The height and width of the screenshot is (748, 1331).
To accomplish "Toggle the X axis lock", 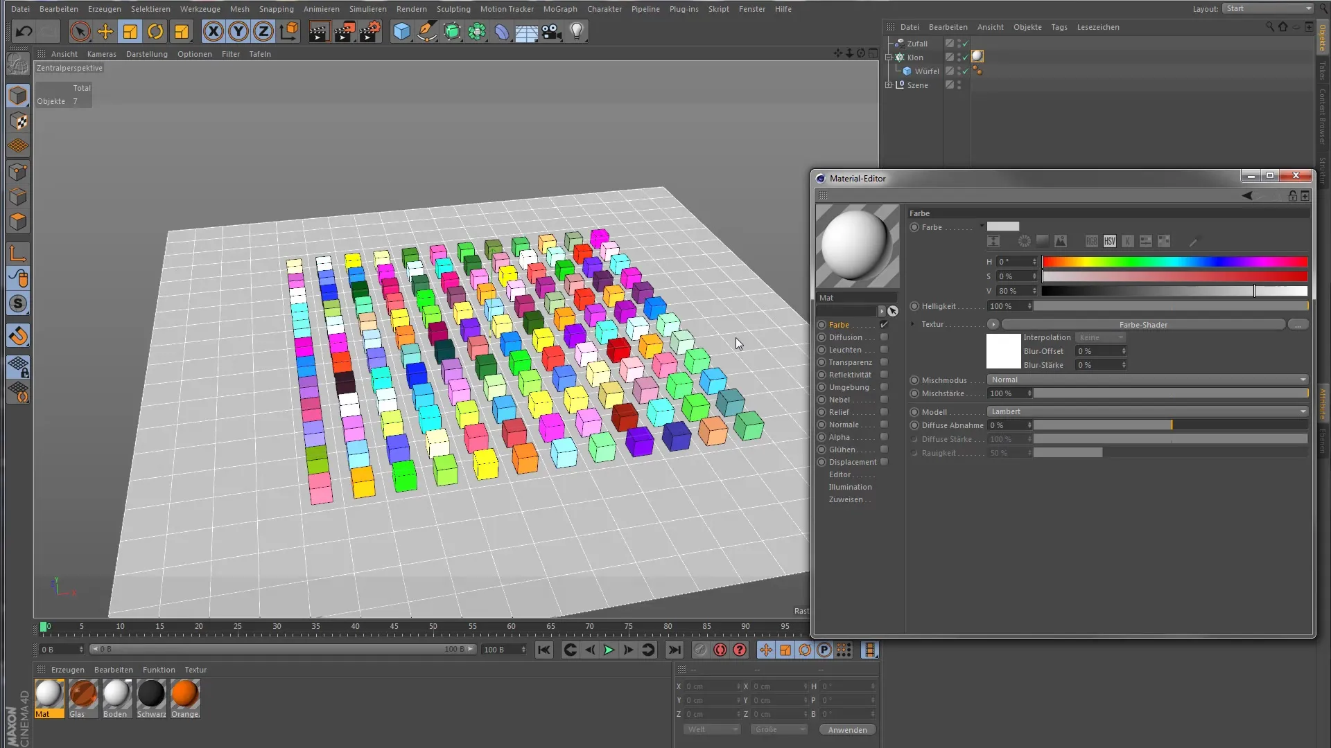I will 214,31.
